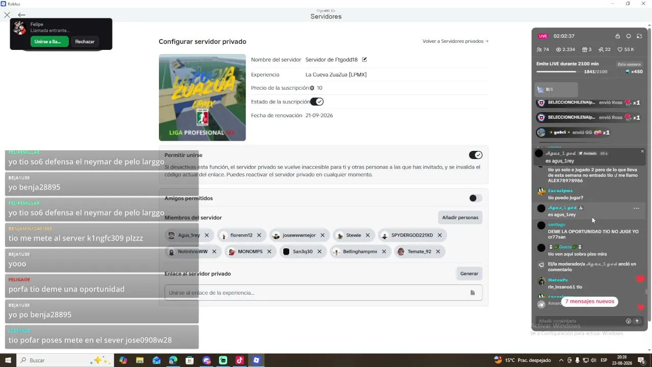Remove Stewie from server members

[367, 235]
